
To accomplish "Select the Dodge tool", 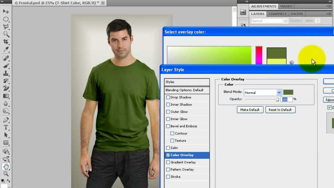I will [6, 111].
